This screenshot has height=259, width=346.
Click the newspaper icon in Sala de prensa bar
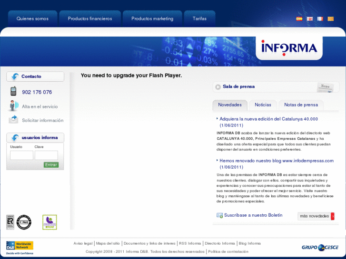click(325, 87)
